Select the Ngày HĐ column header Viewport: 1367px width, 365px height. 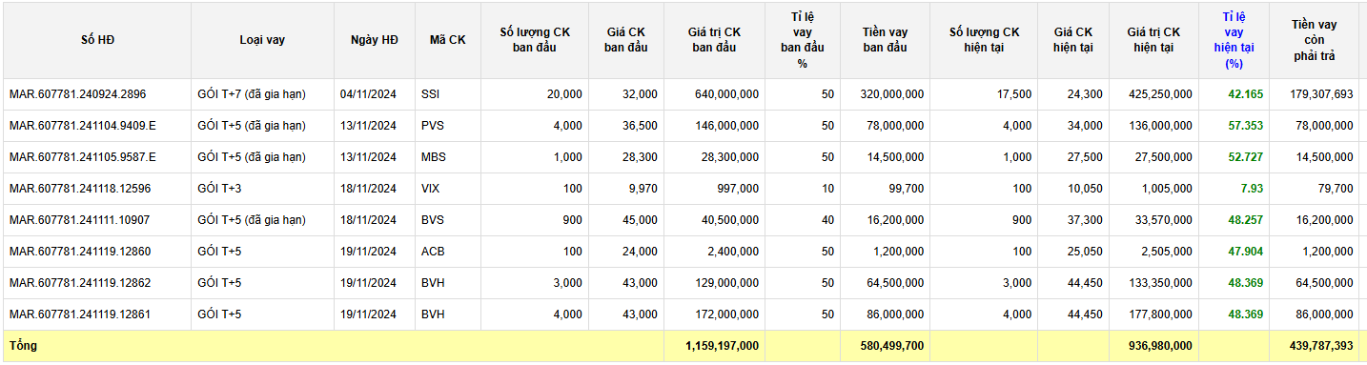(x=375, y=40)
